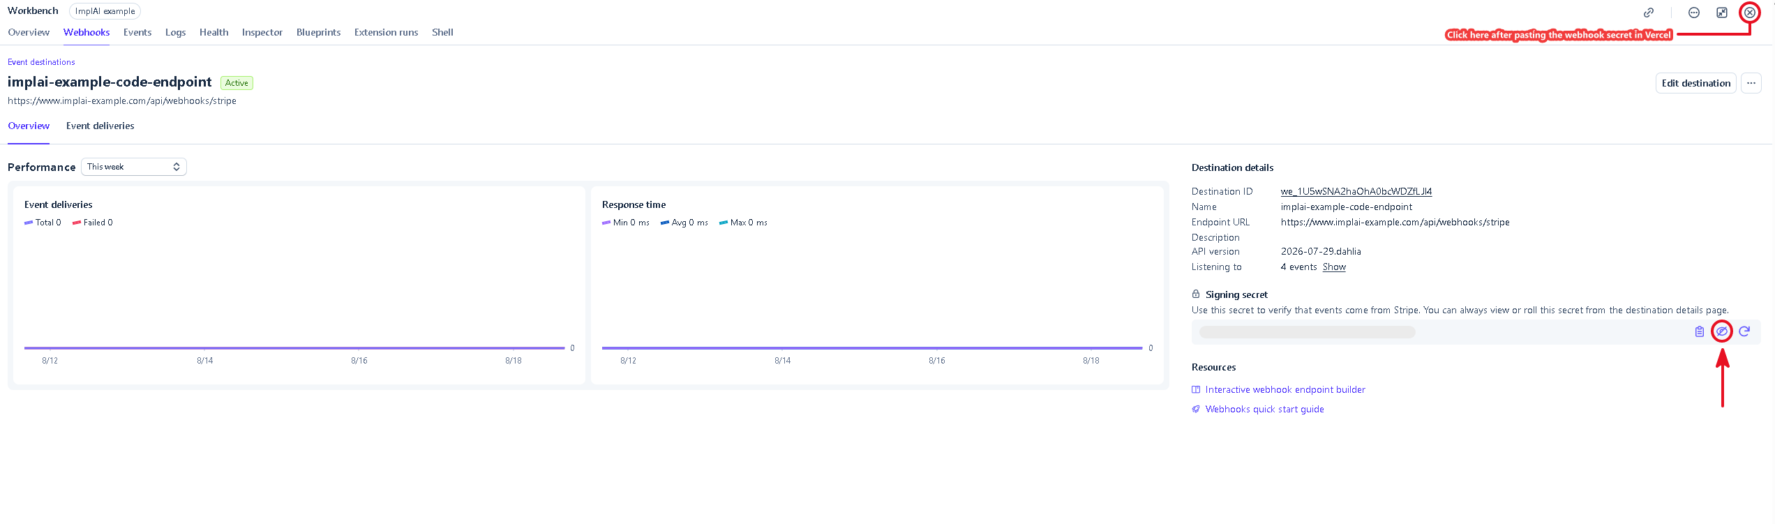Image resolution: width=1775 pixels, height=524 pixels.
Task: Click the Edit destination button
Action: pos(1696,83)
